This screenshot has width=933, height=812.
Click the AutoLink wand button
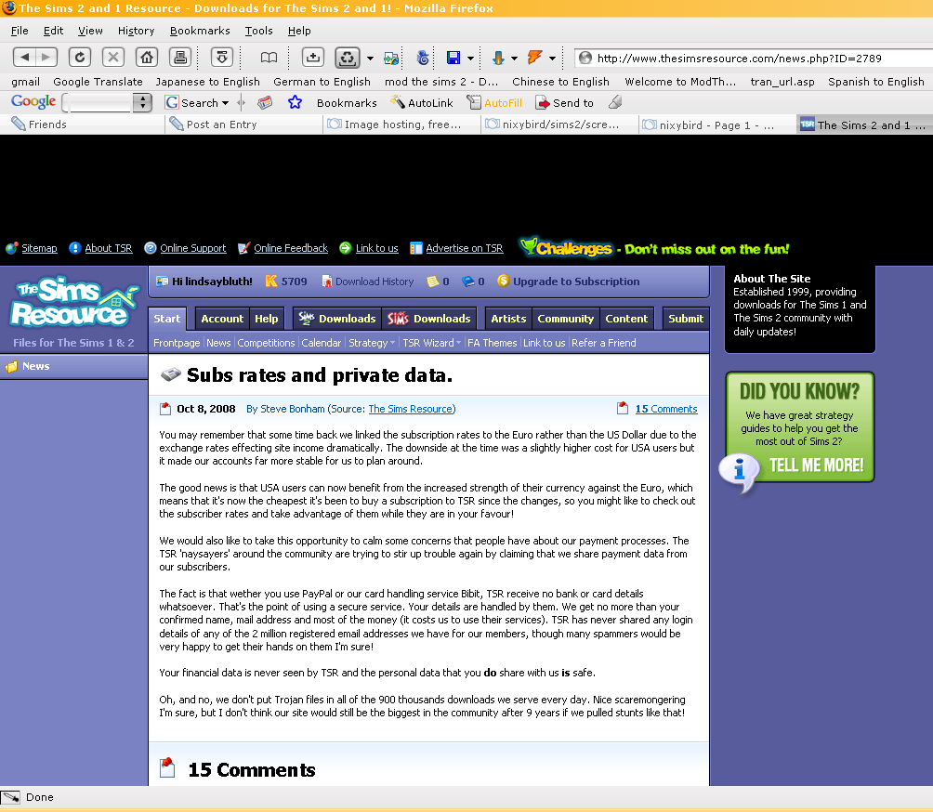[x=422, y=103]
